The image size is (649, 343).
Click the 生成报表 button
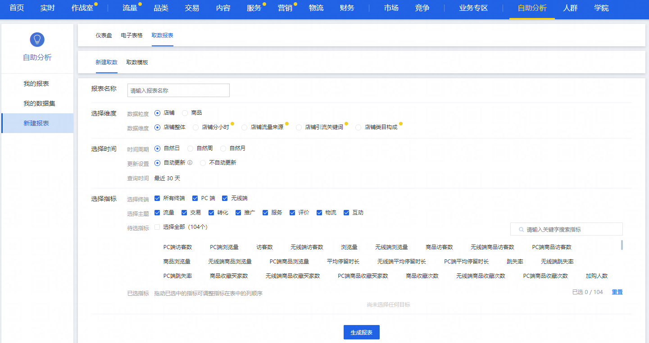click(361, 332)
